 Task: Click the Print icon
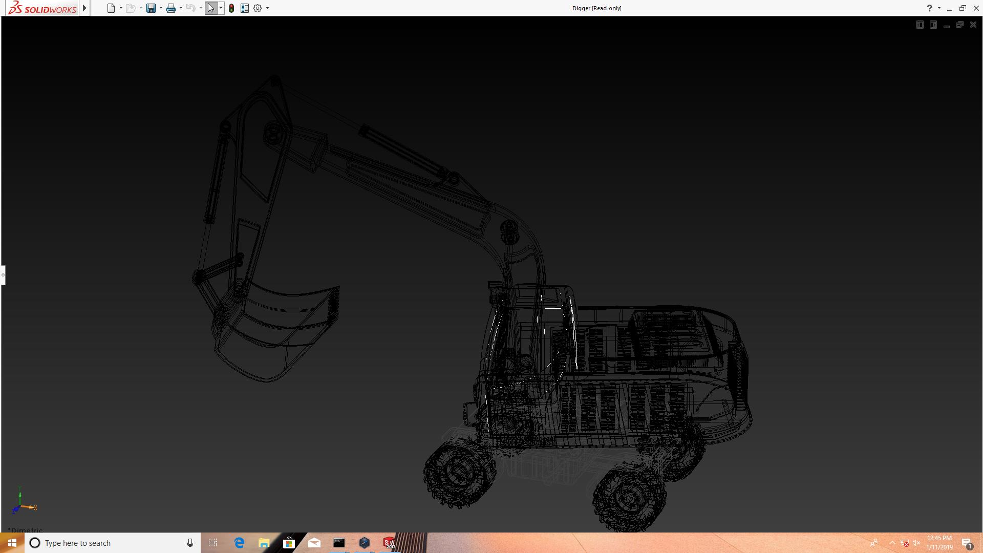(x=171, y=8)
